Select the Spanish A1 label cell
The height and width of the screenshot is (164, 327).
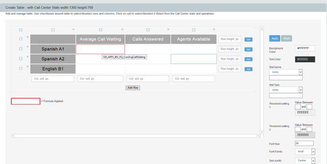(53, 49)
